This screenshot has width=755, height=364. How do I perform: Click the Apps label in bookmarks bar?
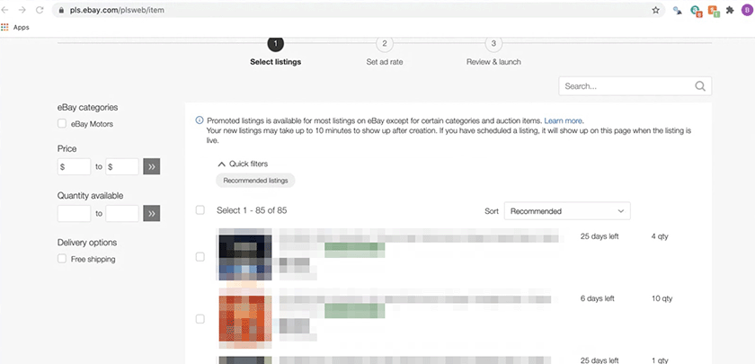(x=22, y=28)
